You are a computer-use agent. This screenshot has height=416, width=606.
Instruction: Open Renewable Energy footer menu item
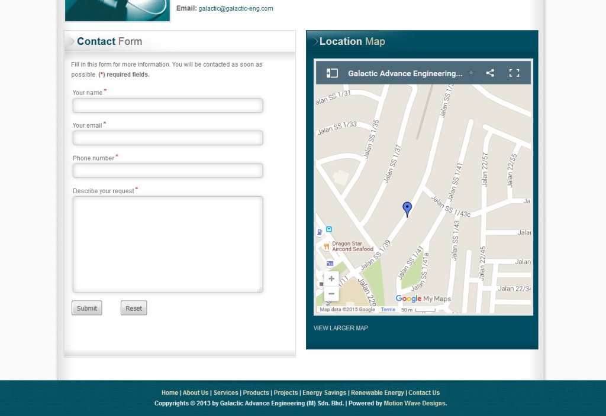[x=377, y=392]
